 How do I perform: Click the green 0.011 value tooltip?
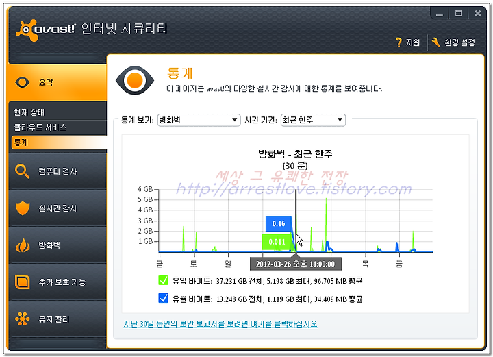(x=277, y=242)
